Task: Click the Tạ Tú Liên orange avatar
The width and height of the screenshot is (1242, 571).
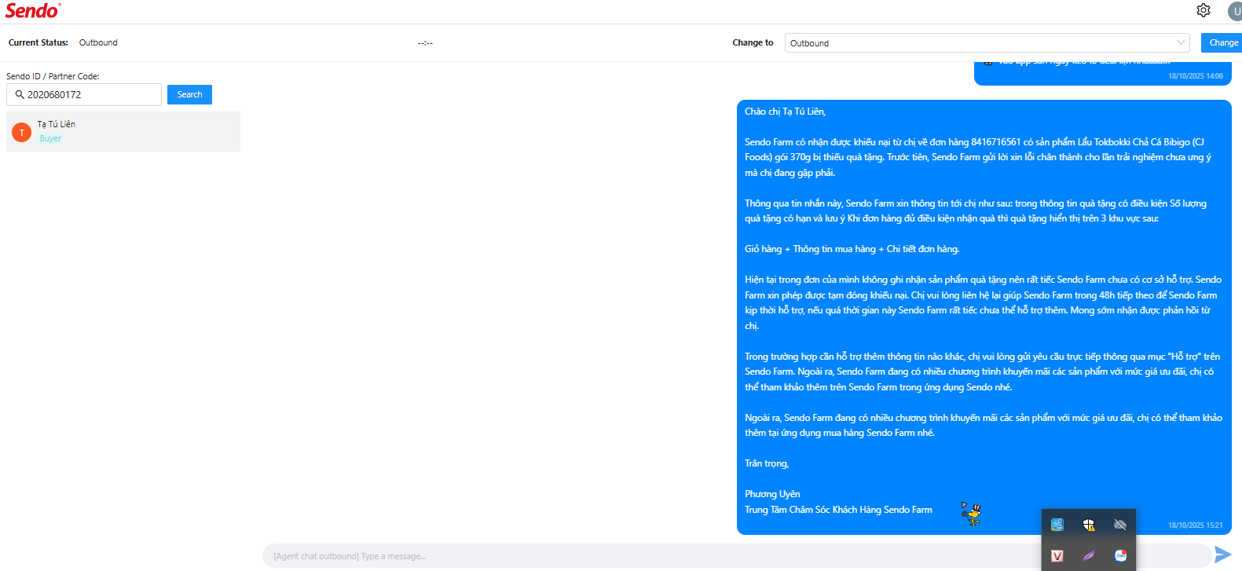Action: pos(22,133)
